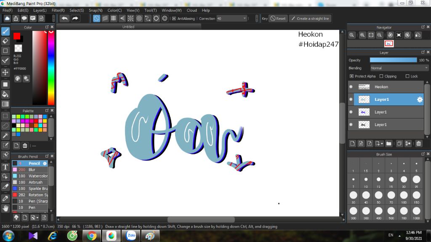Select the Magic Wand tool

point(5,135)
